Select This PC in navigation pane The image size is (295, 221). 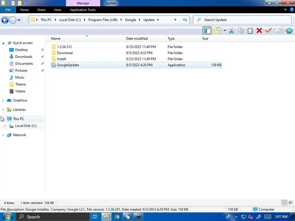click(18, 119)
